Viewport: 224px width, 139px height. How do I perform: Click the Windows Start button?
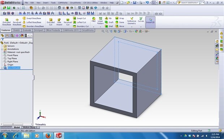5,136
